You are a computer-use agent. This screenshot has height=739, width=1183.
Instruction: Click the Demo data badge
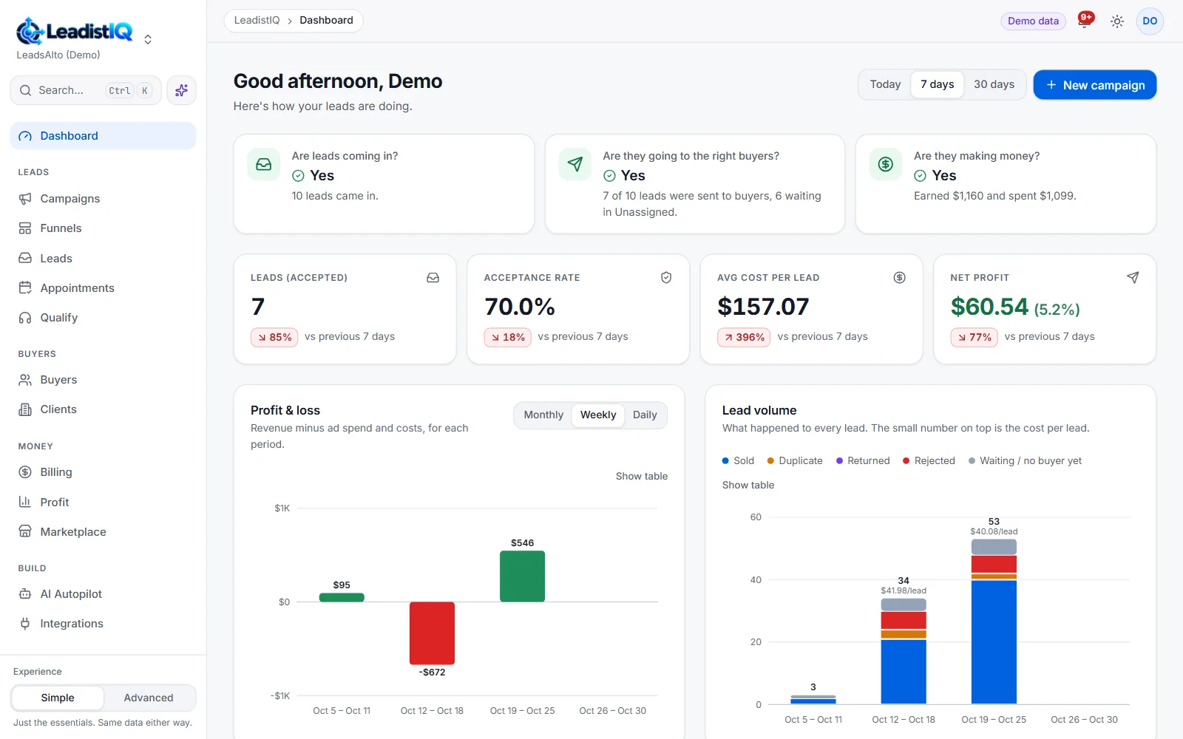click(1033, 21)
